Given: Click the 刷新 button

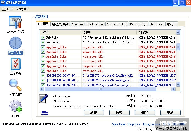Looking at the screenshot, I should 170,113.
